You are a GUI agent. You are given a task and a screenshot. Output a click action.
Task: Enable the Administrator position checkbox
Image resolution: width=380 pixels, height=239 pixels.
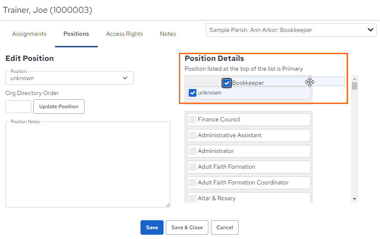point(193,151)
